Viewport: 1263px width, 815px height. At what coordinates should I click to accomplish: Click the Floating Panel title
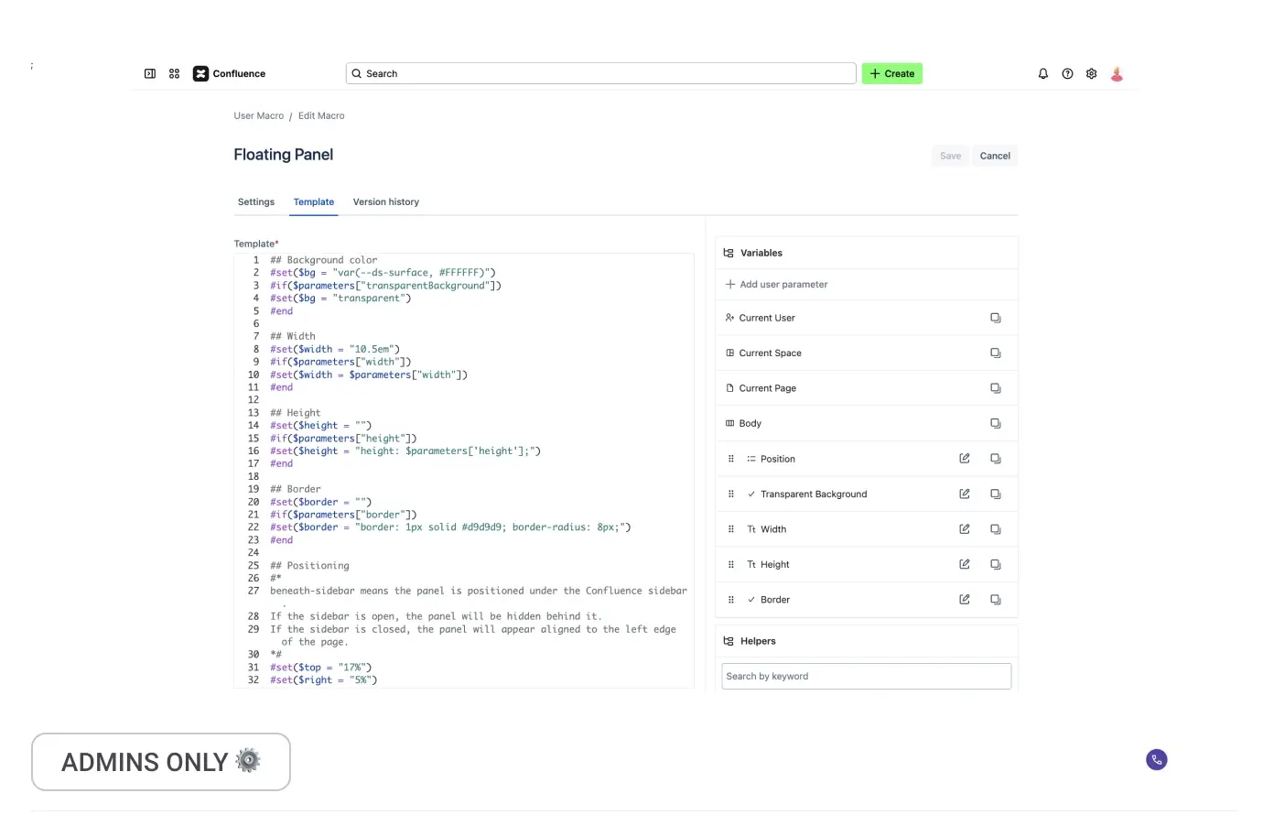[x=284, y=155]
